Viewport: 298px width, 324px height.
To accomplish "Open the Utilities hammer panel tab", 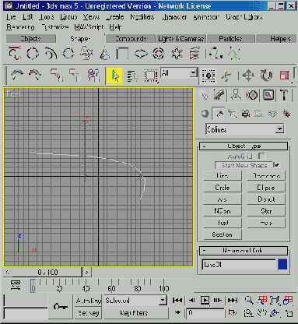I will pos(284,95).
